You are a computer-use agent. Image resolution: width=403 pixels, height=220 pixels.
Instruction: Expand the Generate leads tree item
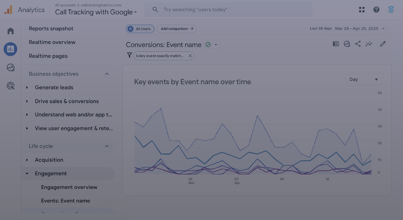coord(27,87)
